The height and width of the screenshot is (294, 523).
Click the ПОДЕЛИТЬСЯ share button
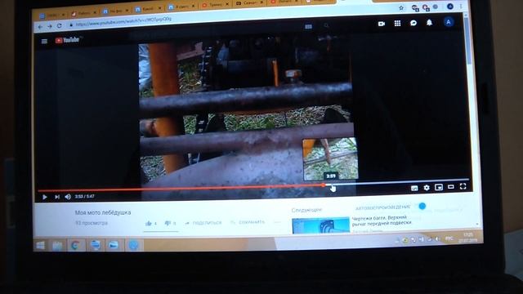tap(203, 223)
